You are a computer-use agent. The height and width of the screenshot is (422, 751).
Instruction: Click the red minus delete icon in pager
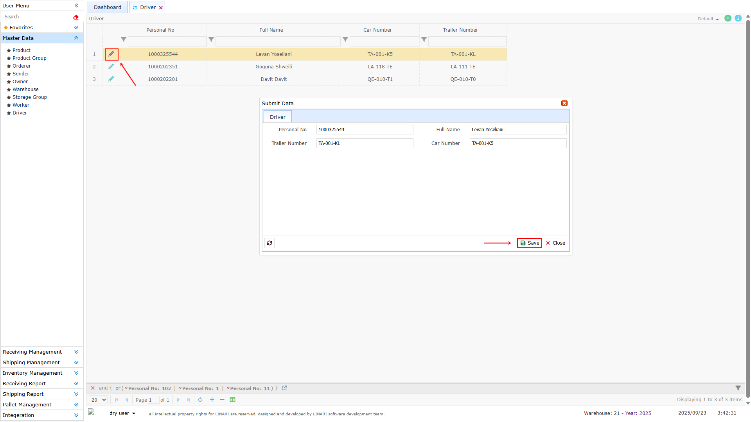point(222,400)
